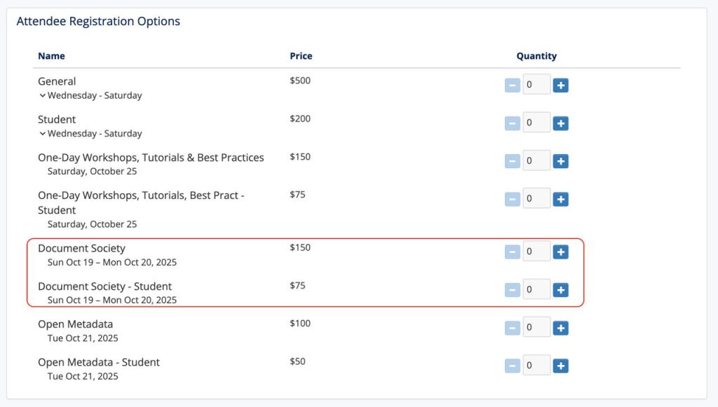Add a Document Society $150 ticket
The image size is (718, 407).
(560, 251)
